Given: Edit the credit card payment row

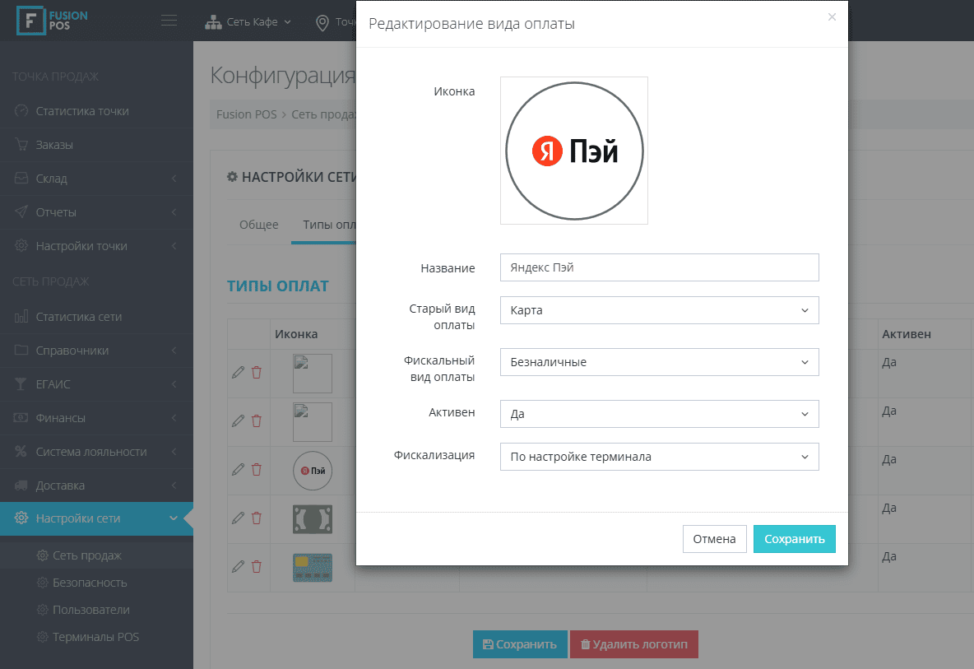Looking at the screenshot, I should [238, 566].
